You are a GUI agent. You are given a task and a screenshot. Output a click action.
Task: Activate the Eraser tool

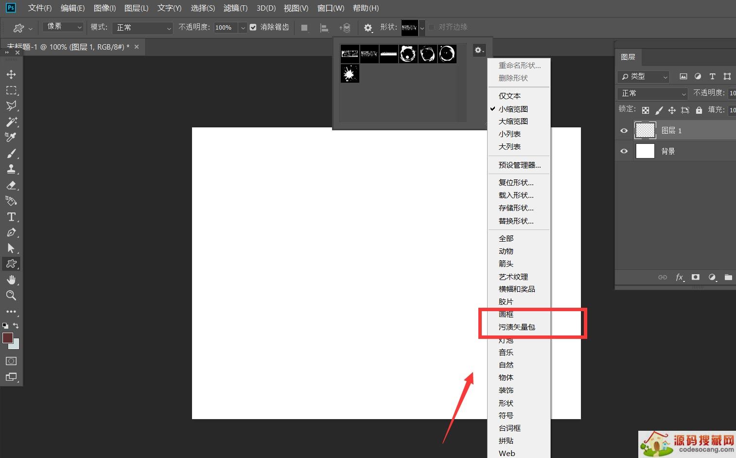12,185
